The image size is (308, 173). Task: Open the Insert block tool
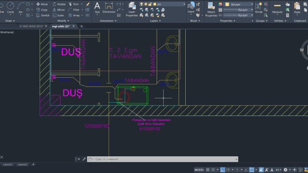point(191,8)
